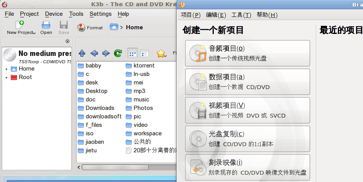This screenshot has width=363, height=182.
Task: Select the Photos folder
Action: click(139, 108)
